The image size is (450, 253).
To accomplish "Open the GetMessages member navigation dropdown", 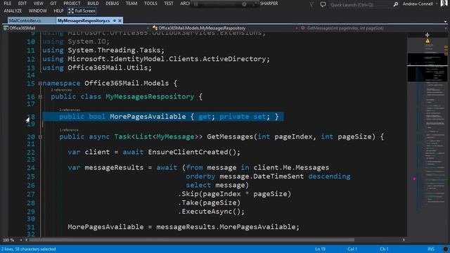I will (373, 28).
